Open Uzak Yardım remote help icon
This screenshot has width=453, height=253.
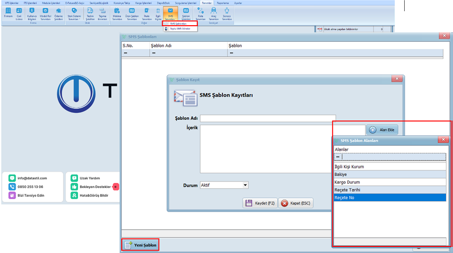click(x=74, y=178)
